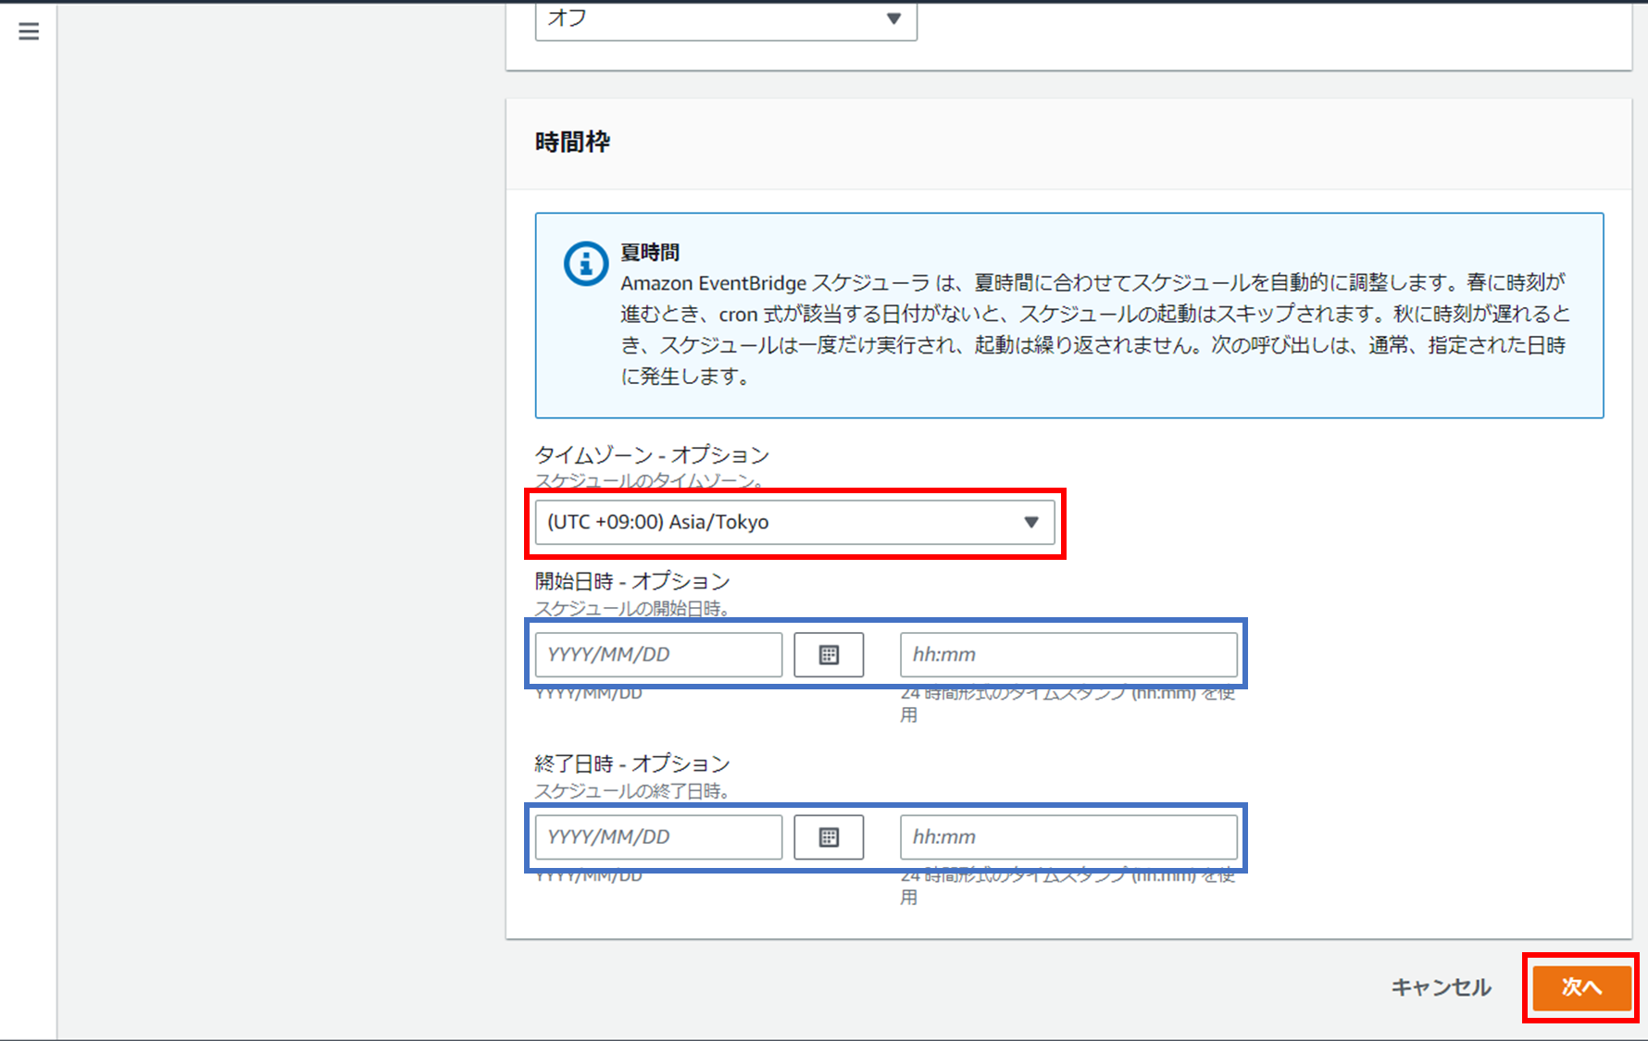Click the 夏時間 informational banner
1648x1041 pixels.
tap(1068, 315)
